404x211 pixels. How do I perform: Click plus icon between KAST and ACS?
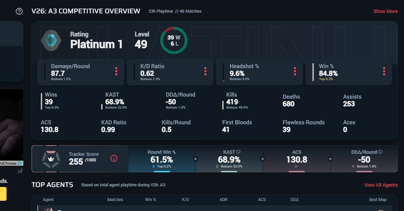pos(263,159)
